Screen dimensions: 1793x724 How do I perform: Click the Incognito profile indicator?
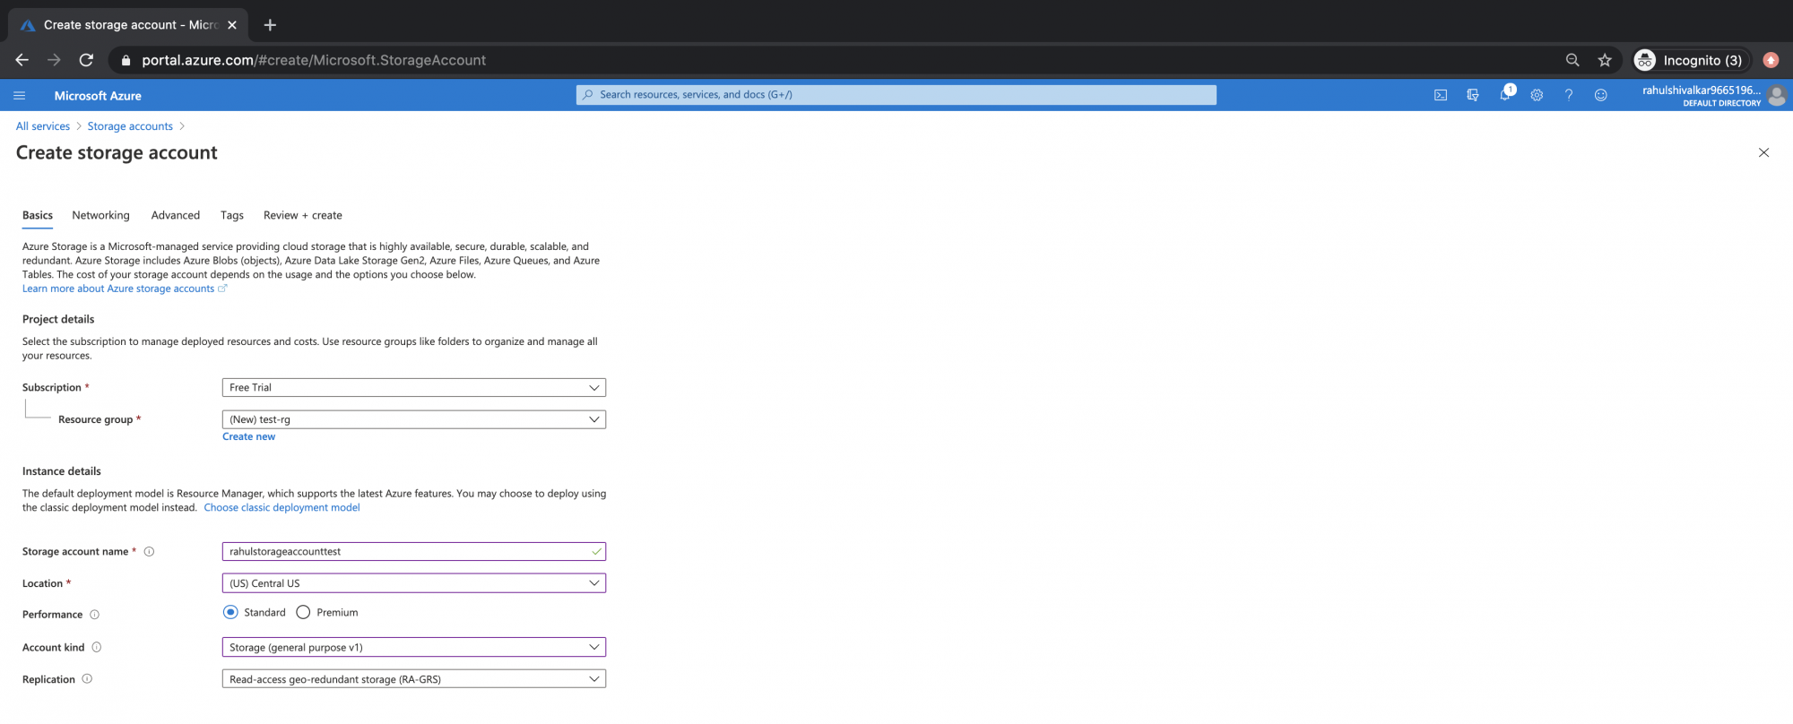(1689, 60)
